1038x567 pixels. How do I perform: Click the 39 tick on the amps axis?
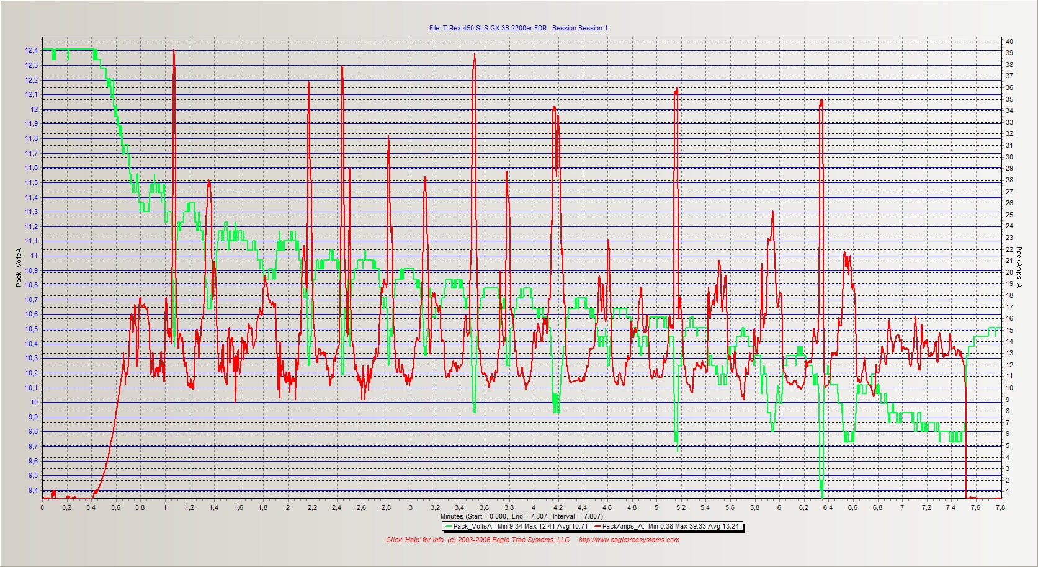pyautogui.click(x=1009, y=53)
